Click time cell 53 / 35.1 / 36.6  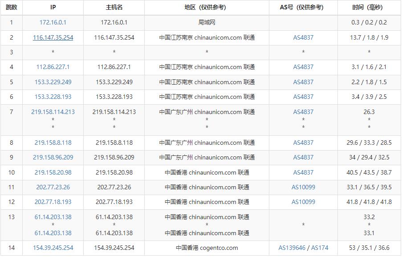click(369, 248)
